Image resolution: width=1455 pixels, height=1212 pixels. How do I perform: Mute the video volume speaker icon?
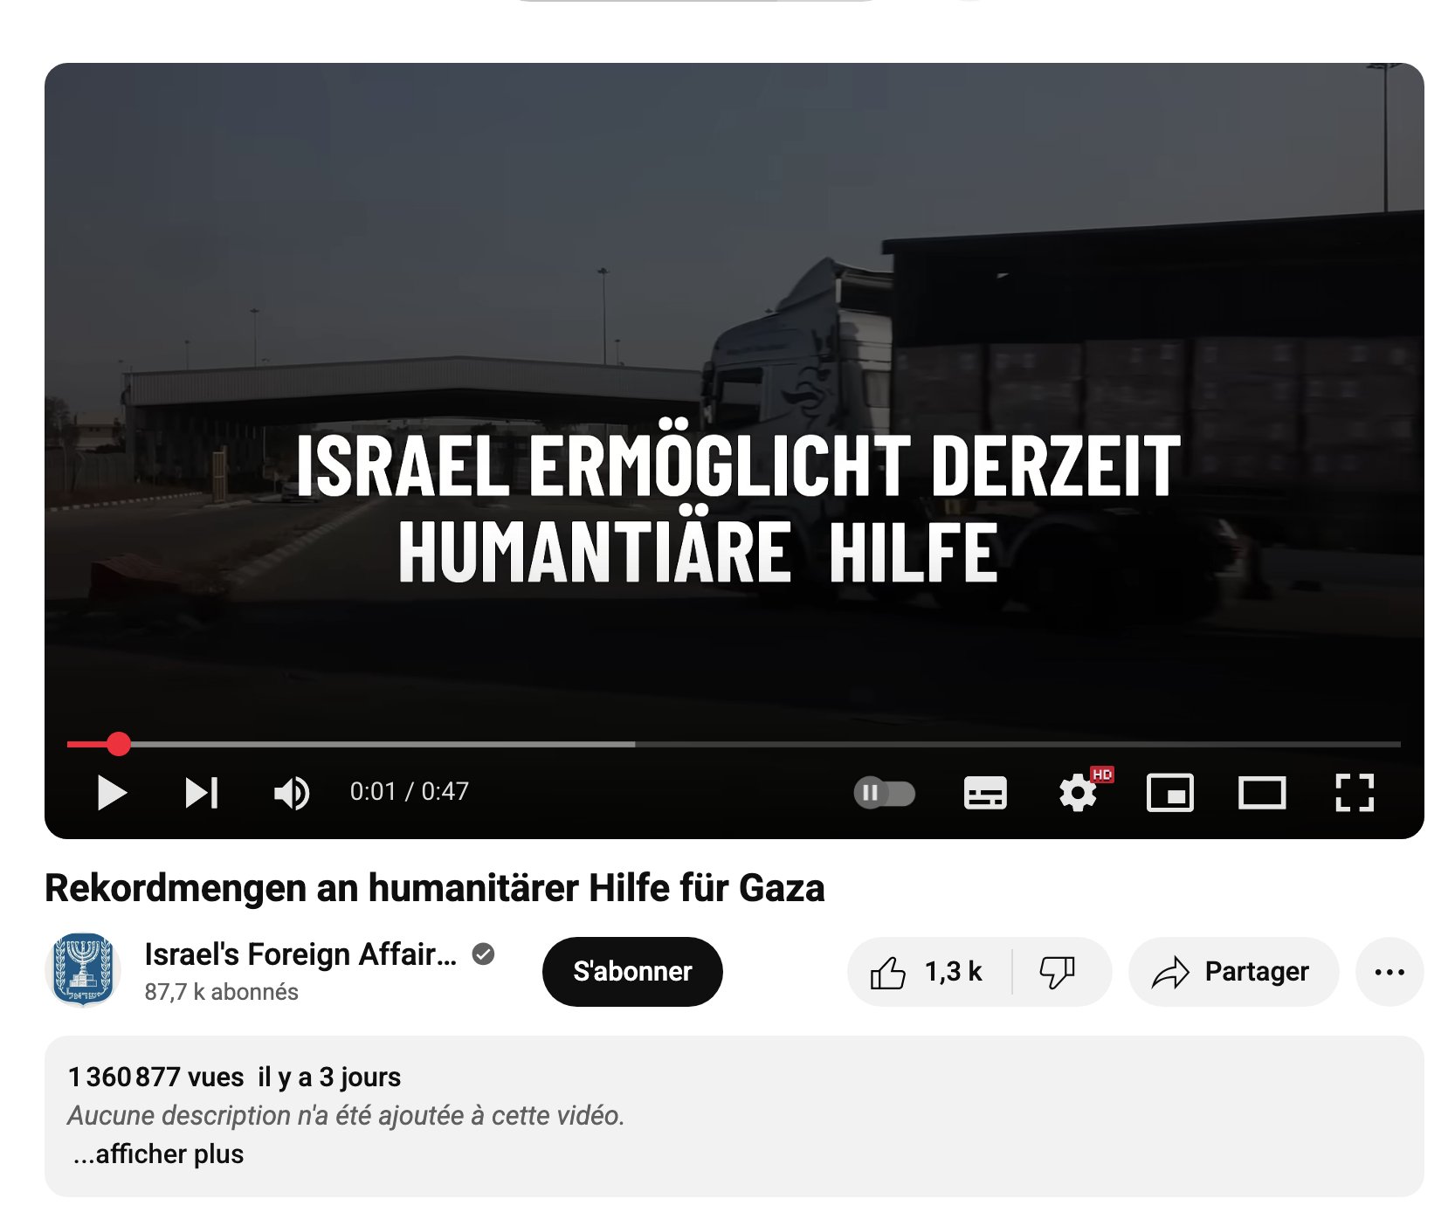pyautogui.click(x=292, y=793)
